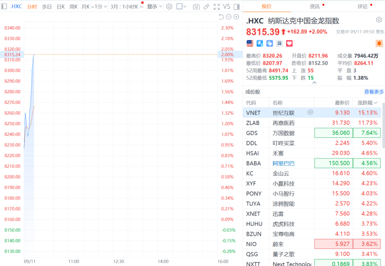Select the PONY 小马智行 row

pos(312,194)
